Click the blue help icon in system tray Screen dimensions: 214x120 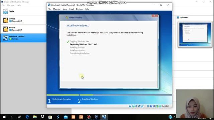tap(170, 117)
